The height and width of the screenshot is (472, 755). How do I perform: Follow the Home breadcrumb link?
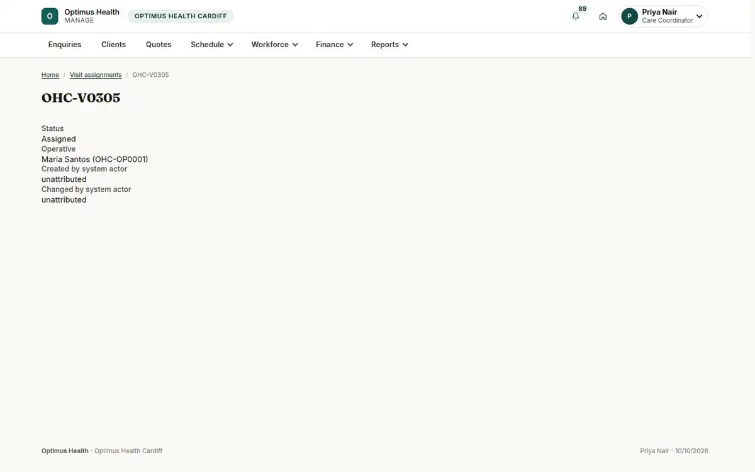(x=50, y=75)
